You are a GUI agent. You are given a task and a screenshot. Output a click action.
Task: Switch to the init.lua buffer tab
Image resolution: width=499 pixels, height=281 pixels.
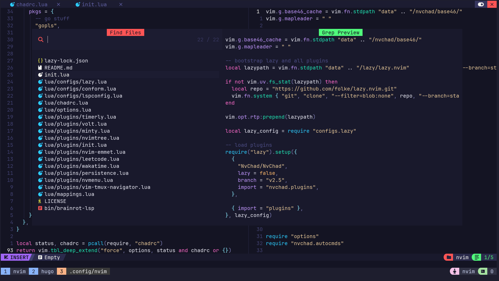tap(94, 4)
